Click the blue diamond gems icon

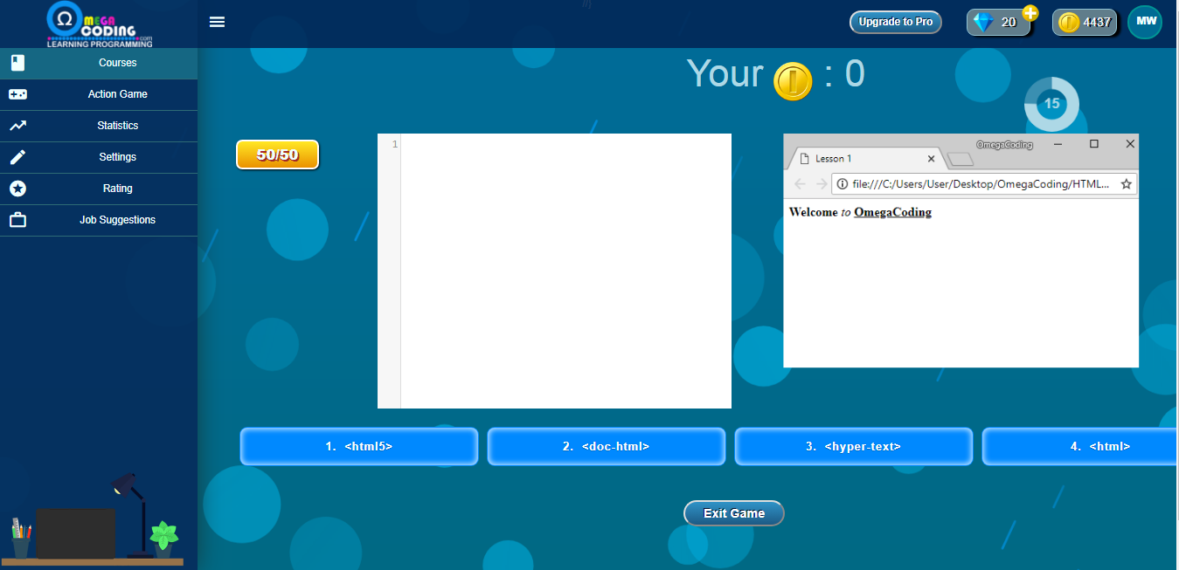[983, 23]
